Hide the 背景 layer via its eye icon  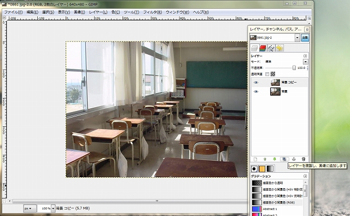(256, 91)
